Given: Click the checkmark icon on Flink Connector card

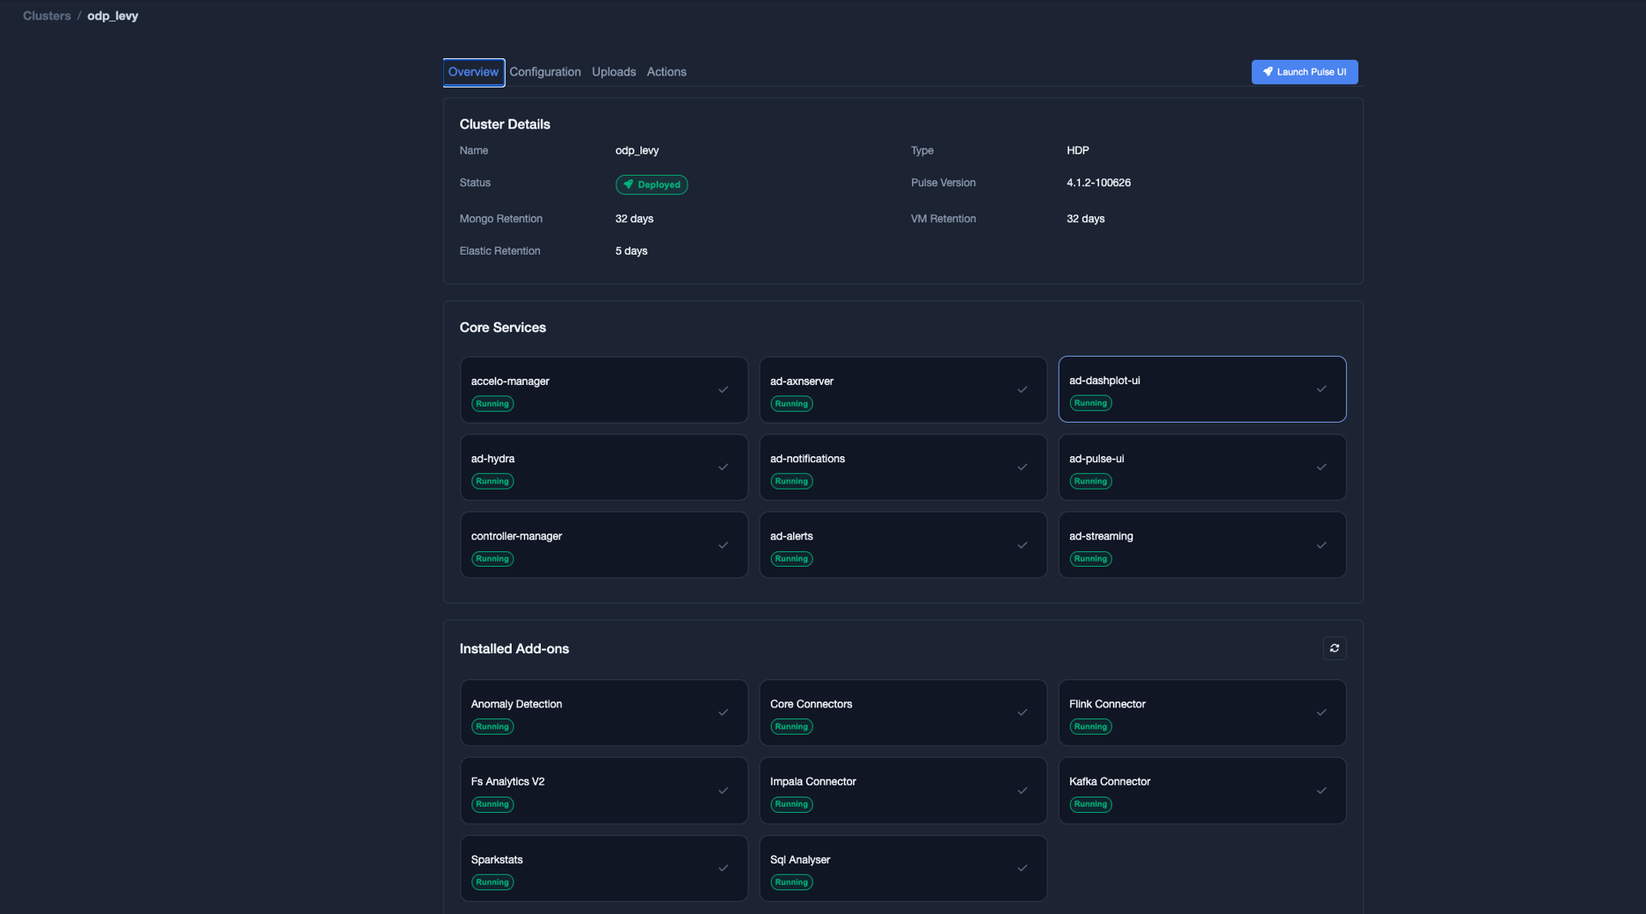Looking at the screenshot, I should coord(1322,713).
